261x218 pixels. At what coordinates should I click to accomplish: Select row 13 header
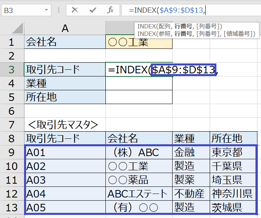click(x=12, y=207)
